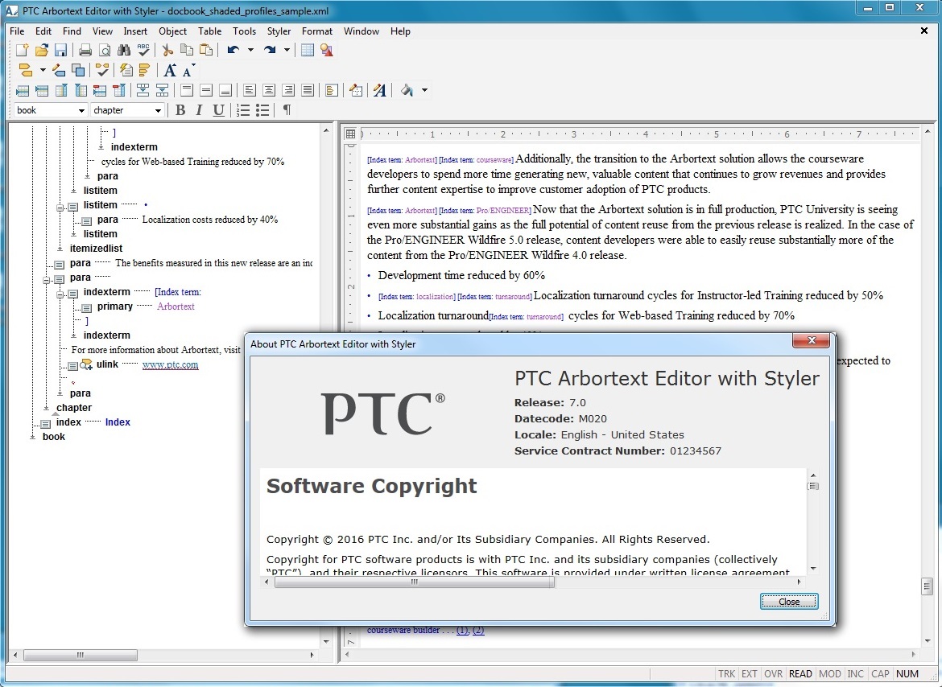Insert a table with the table icon
942x687 pixels.
pos(308,51)
